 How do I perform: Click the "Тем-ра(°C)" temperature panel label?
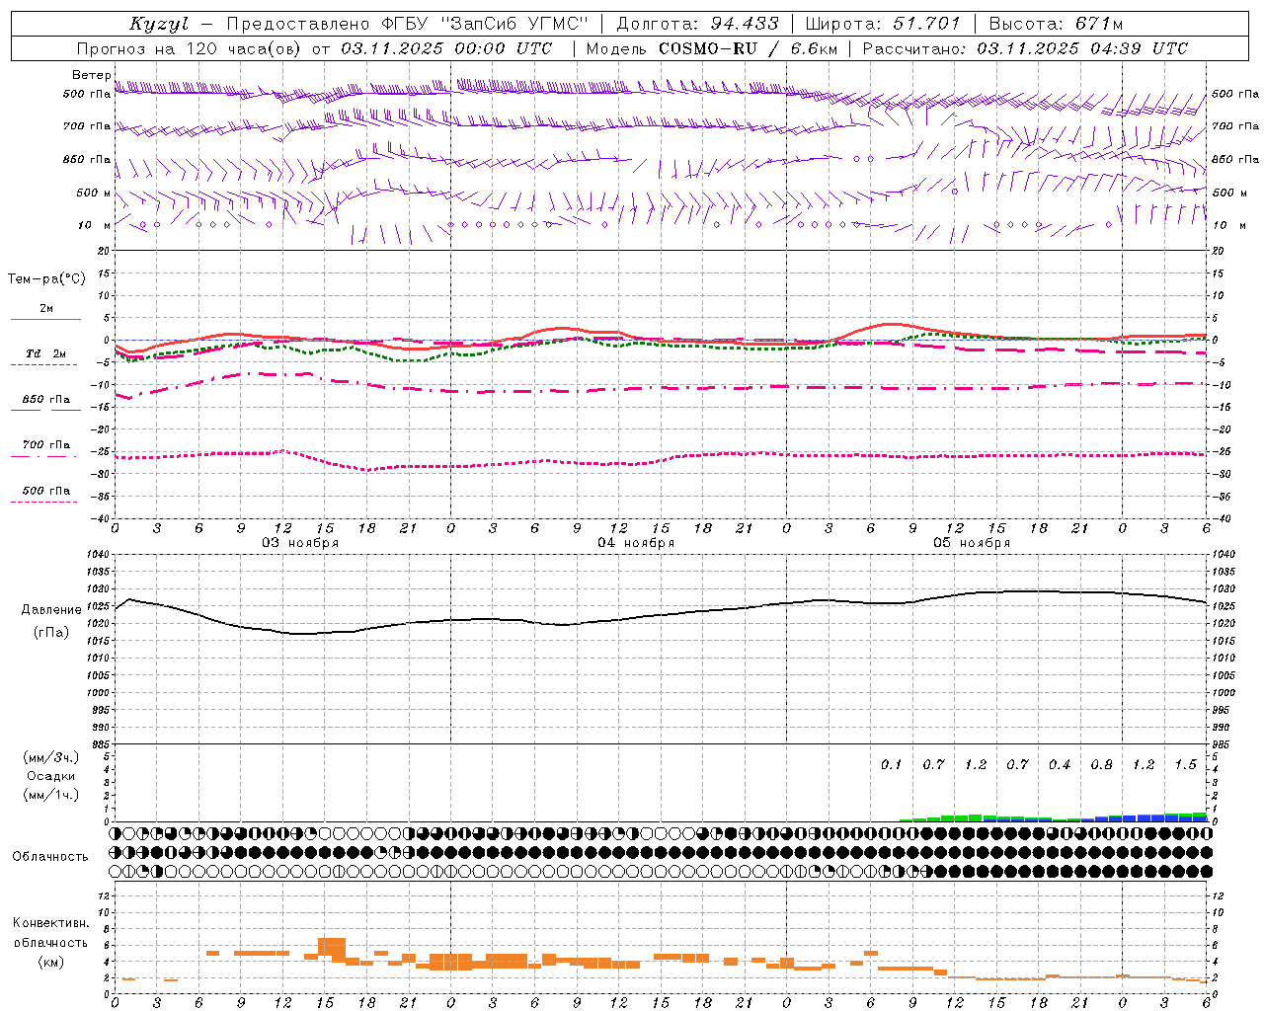pos(46,279)
